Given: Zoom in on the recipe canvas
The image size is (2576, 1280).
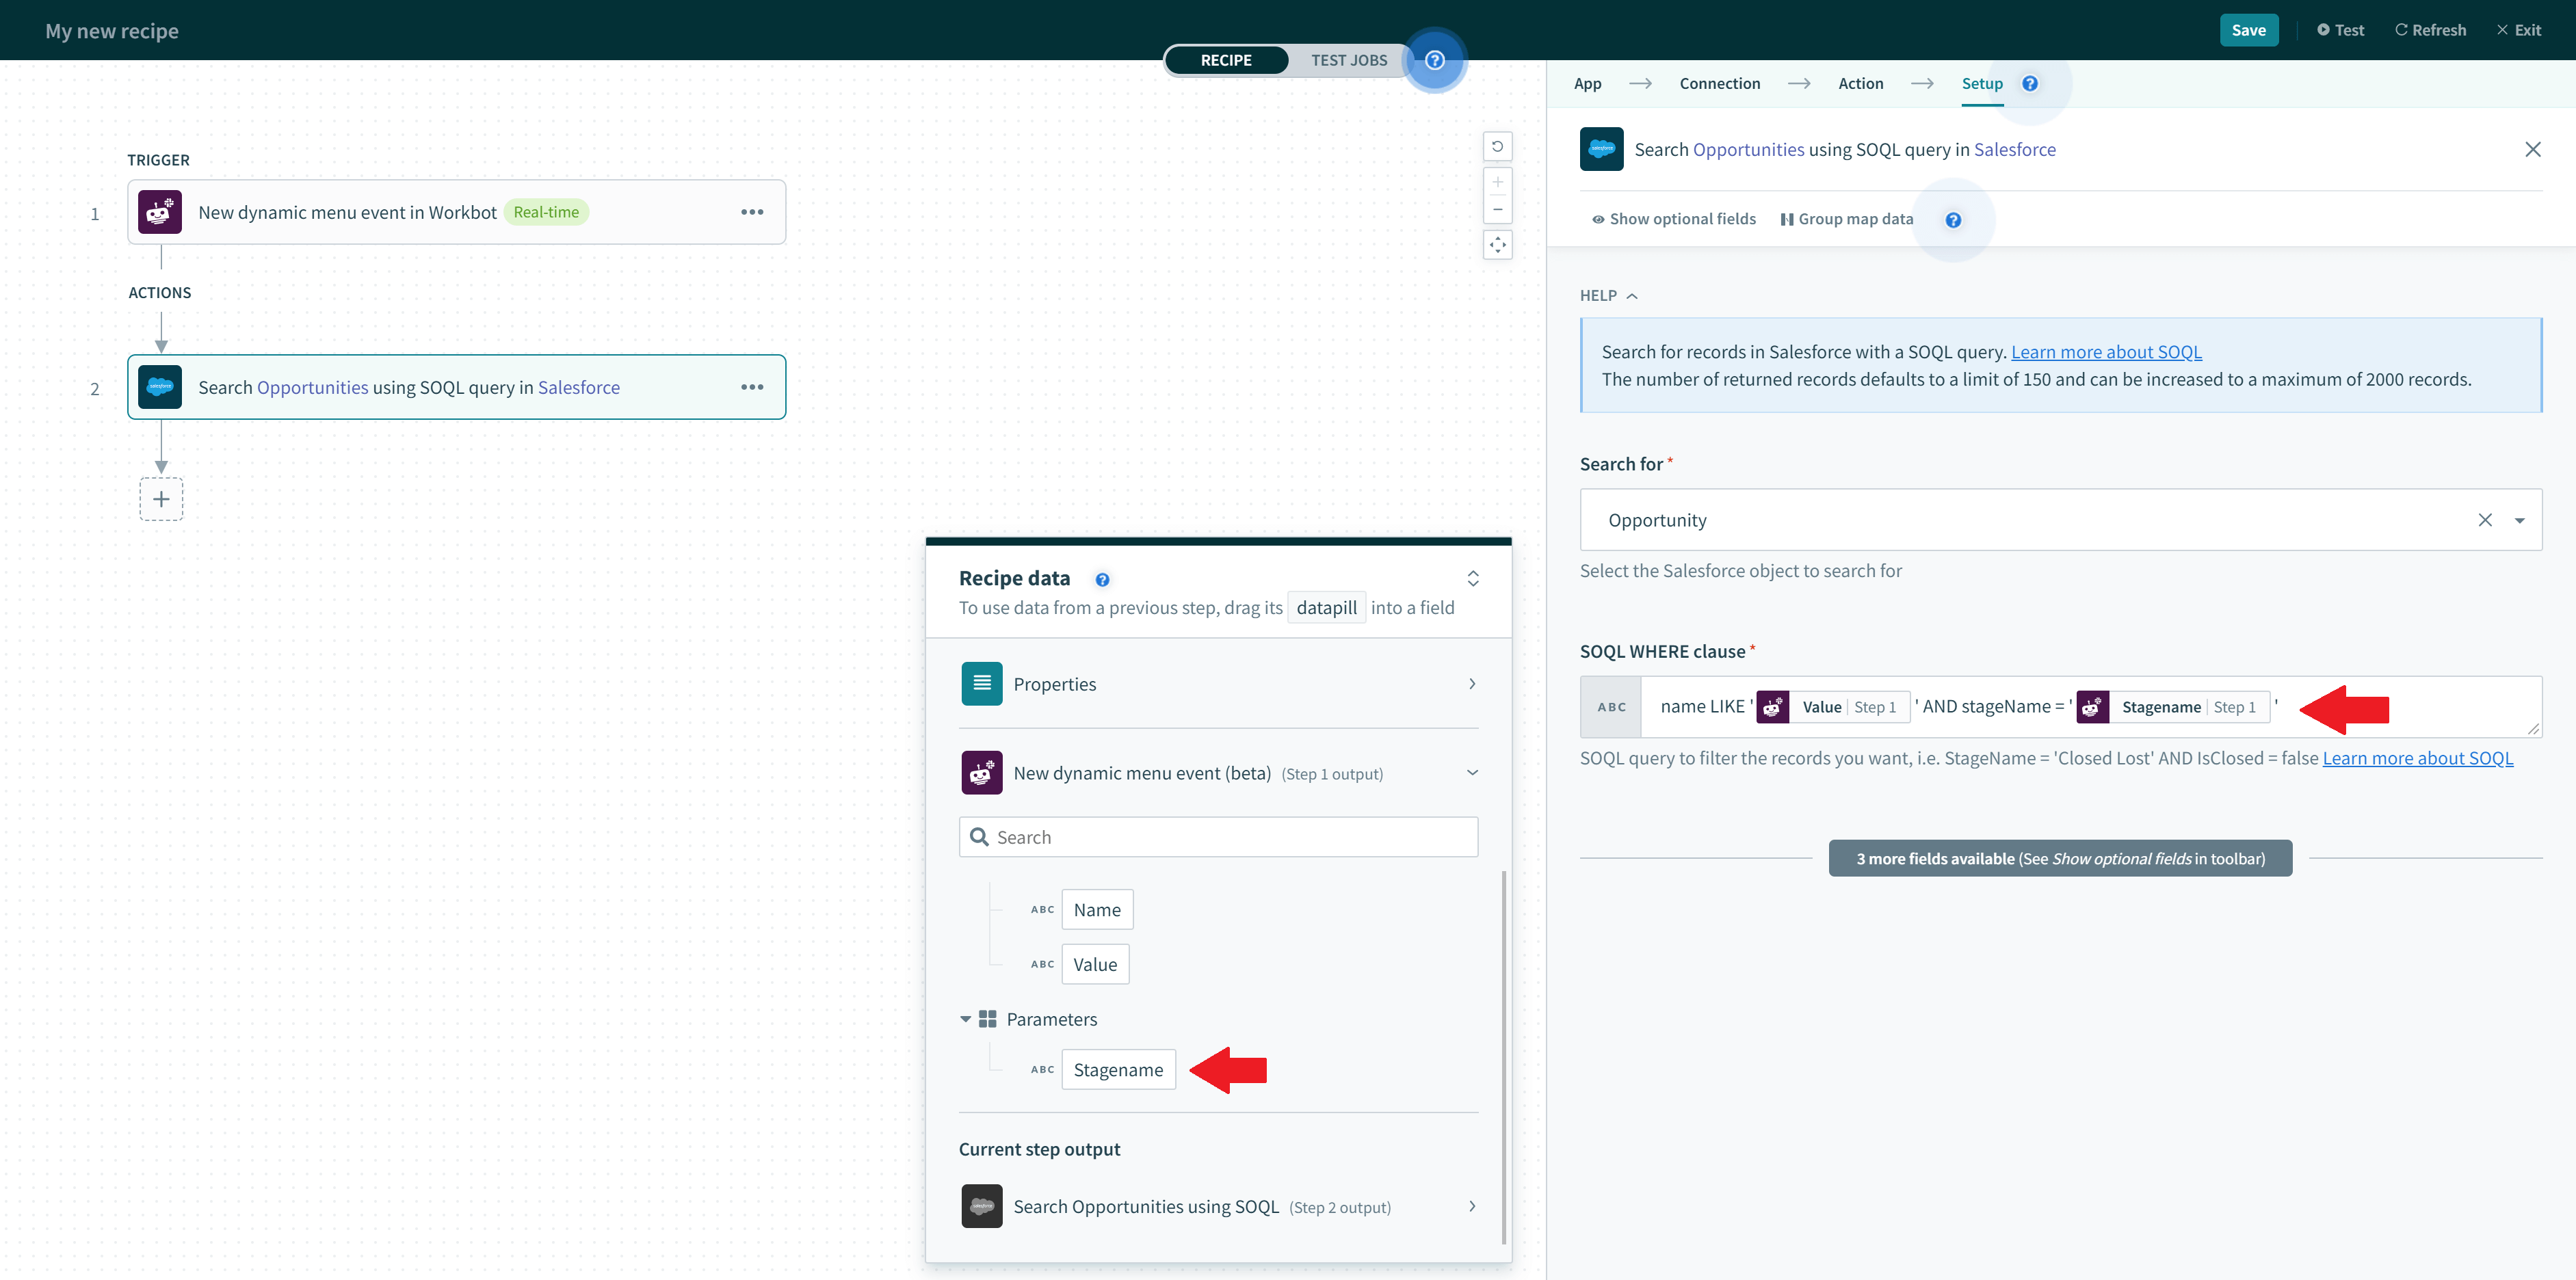Looking at the screenshot, I should click(1498, 181).
